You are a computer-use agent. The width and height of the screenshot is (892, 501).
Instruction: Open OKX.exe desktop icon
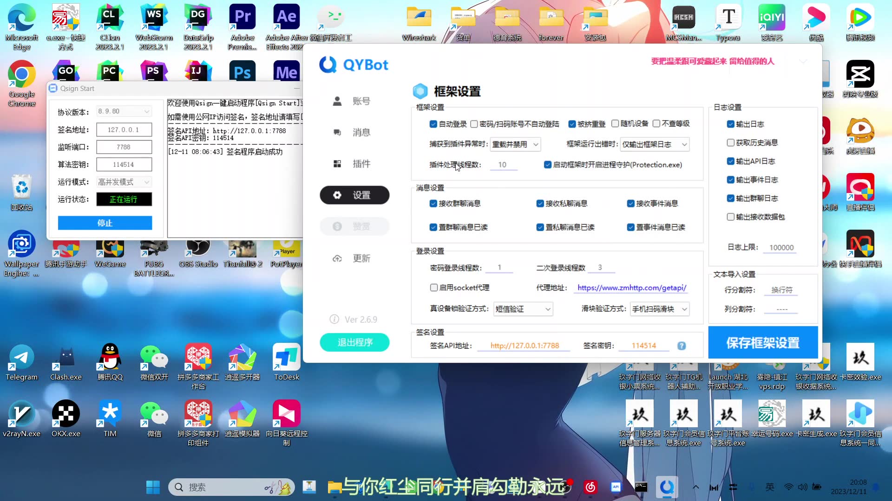(x=66, y=418)
